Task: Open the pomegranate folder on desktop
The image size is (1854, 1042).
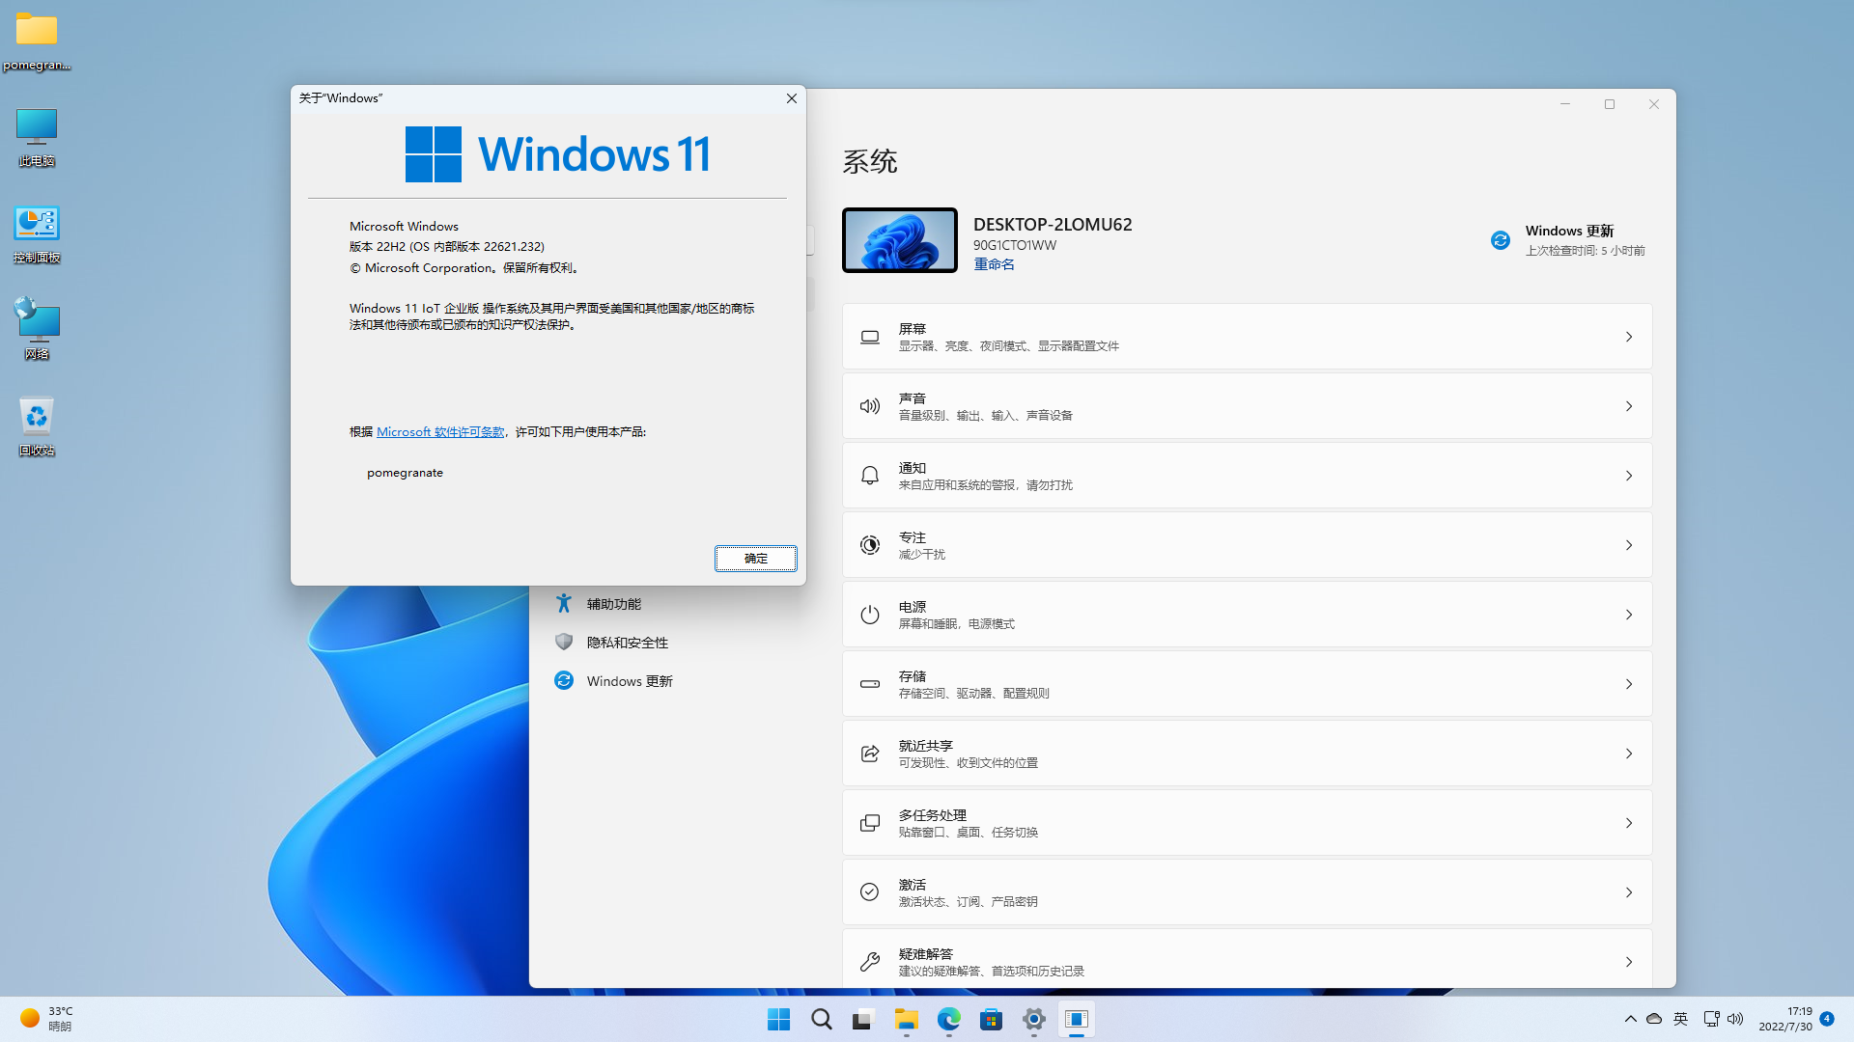Action: pos(37,41)
